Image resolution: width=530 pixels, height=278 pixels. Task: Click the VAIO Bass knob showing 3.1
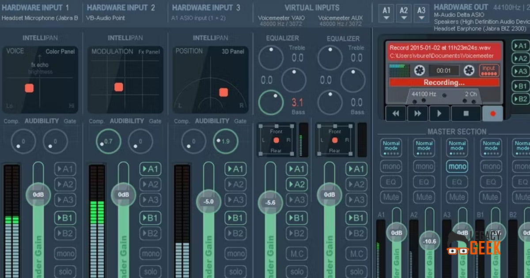[x=271, y=102]
